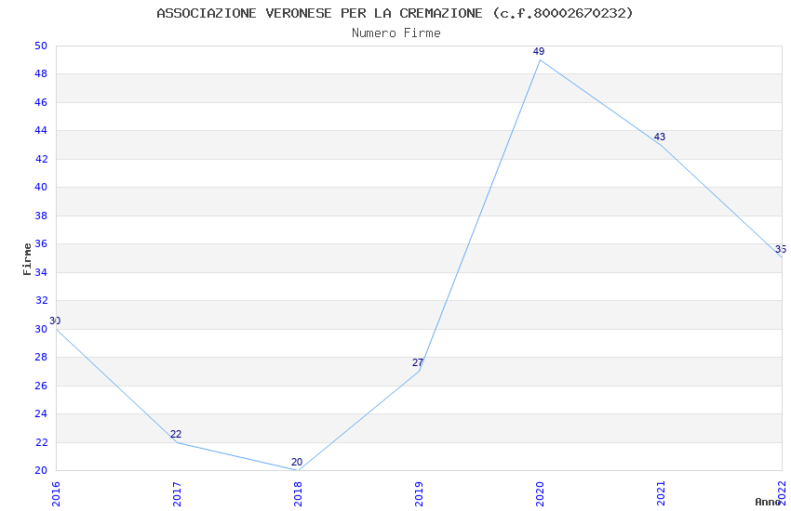Click x-axis year 2017
This screenshot has width=791, height=511.
point(177,493)
